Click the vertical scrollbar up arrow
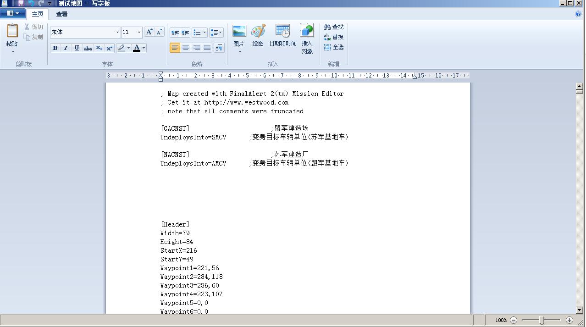The height and width of the screenshot is (327, 586). coord(580,86)
